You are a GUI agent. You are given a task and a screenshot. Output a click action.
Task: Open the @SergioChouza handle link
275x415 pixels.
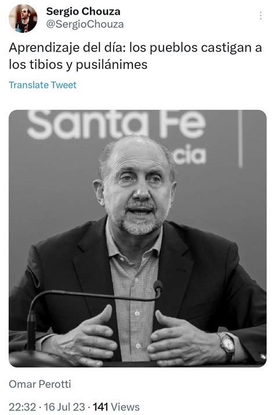85,24
